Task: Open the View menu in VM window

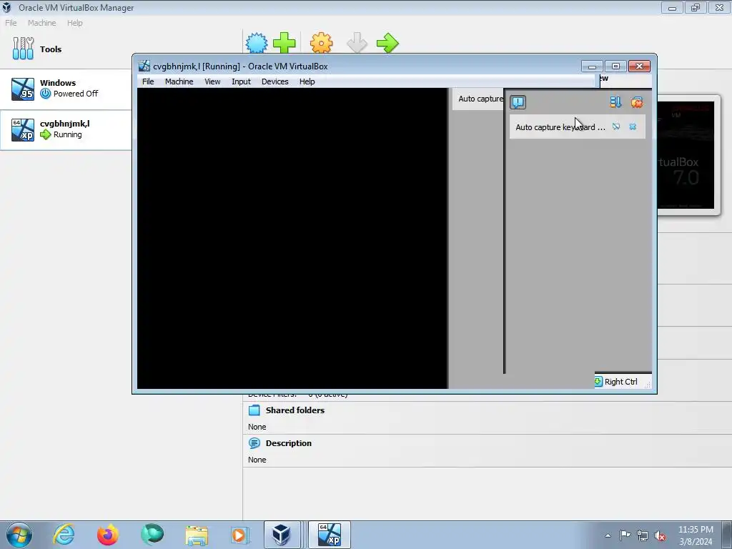Action: [212, 81]
